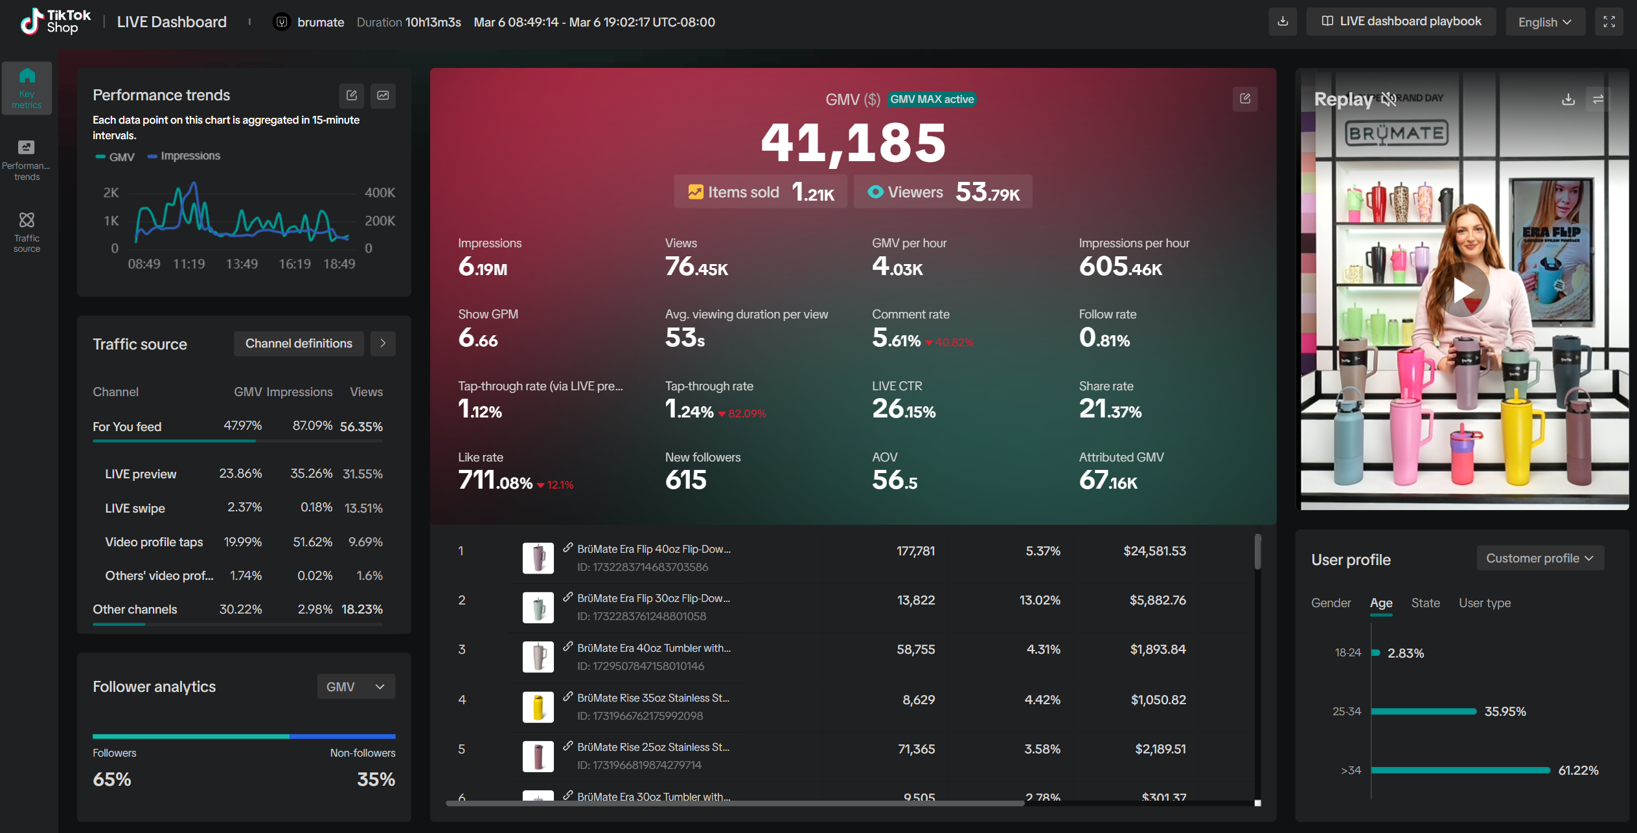Open Key metrics in the sidebar
The image size is (1637, 833).
[27, 88]
